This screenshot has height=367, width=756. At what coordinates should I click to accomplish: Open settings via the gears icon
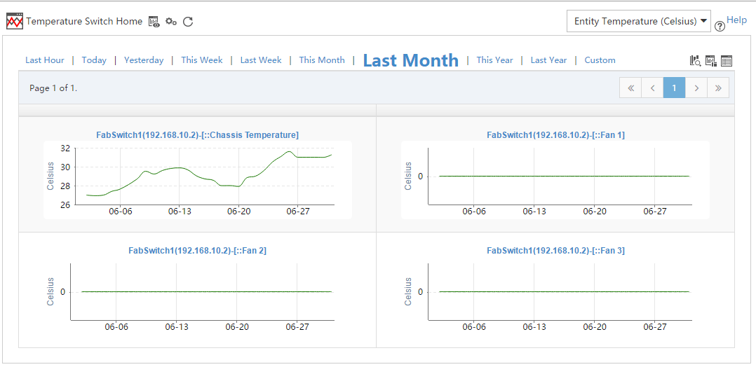(171, 22)
